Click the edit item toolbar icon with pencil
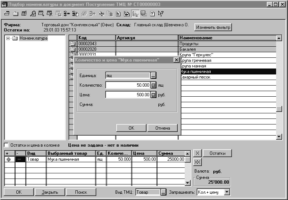 24,14
